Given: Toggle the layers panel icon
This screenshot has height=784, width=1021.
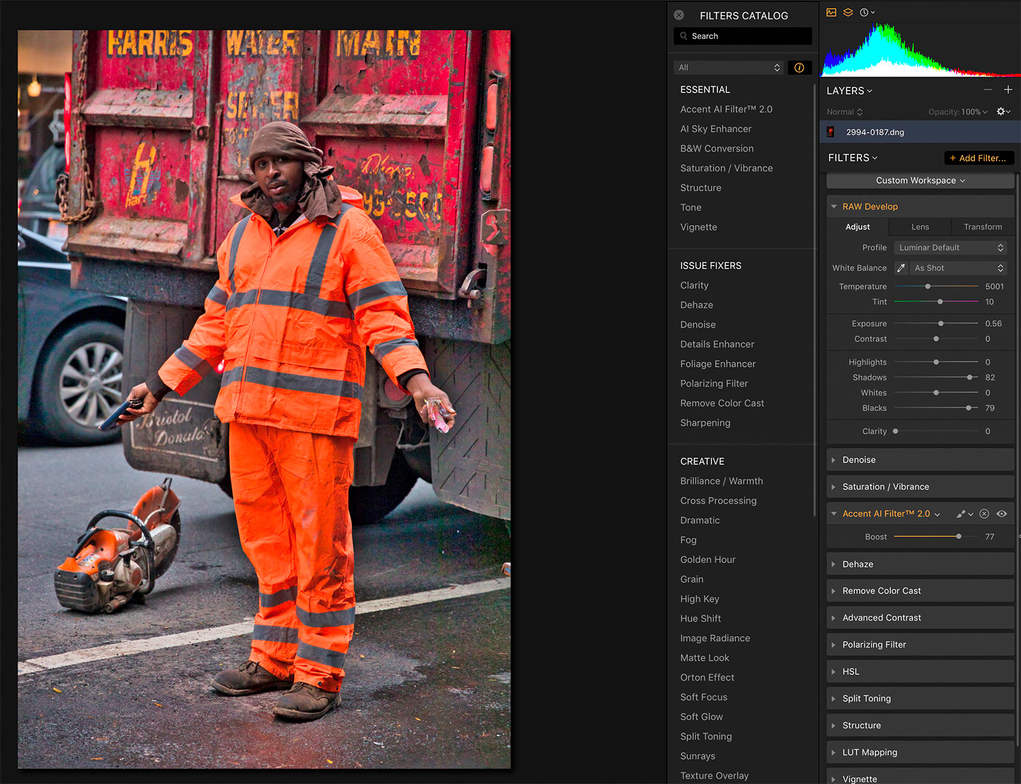Looking at the screenshot, I should coord(848,12).
